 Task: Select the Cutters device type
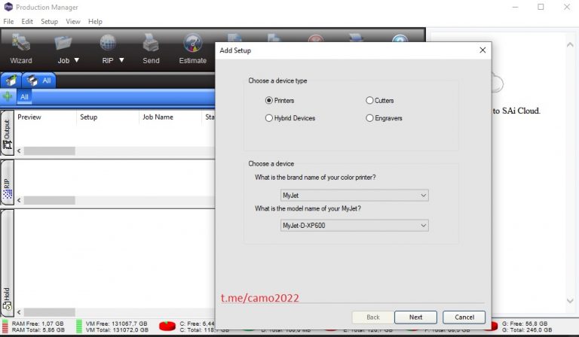click(369, 100)
